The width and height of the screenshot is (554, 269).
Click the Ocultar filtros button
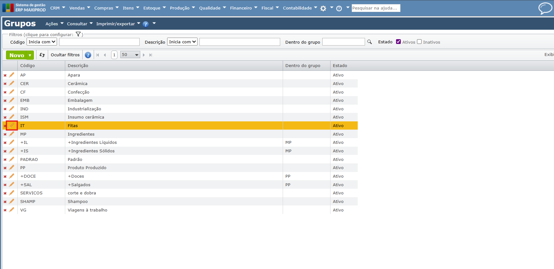pyautogui.click(x=65, y=55)
